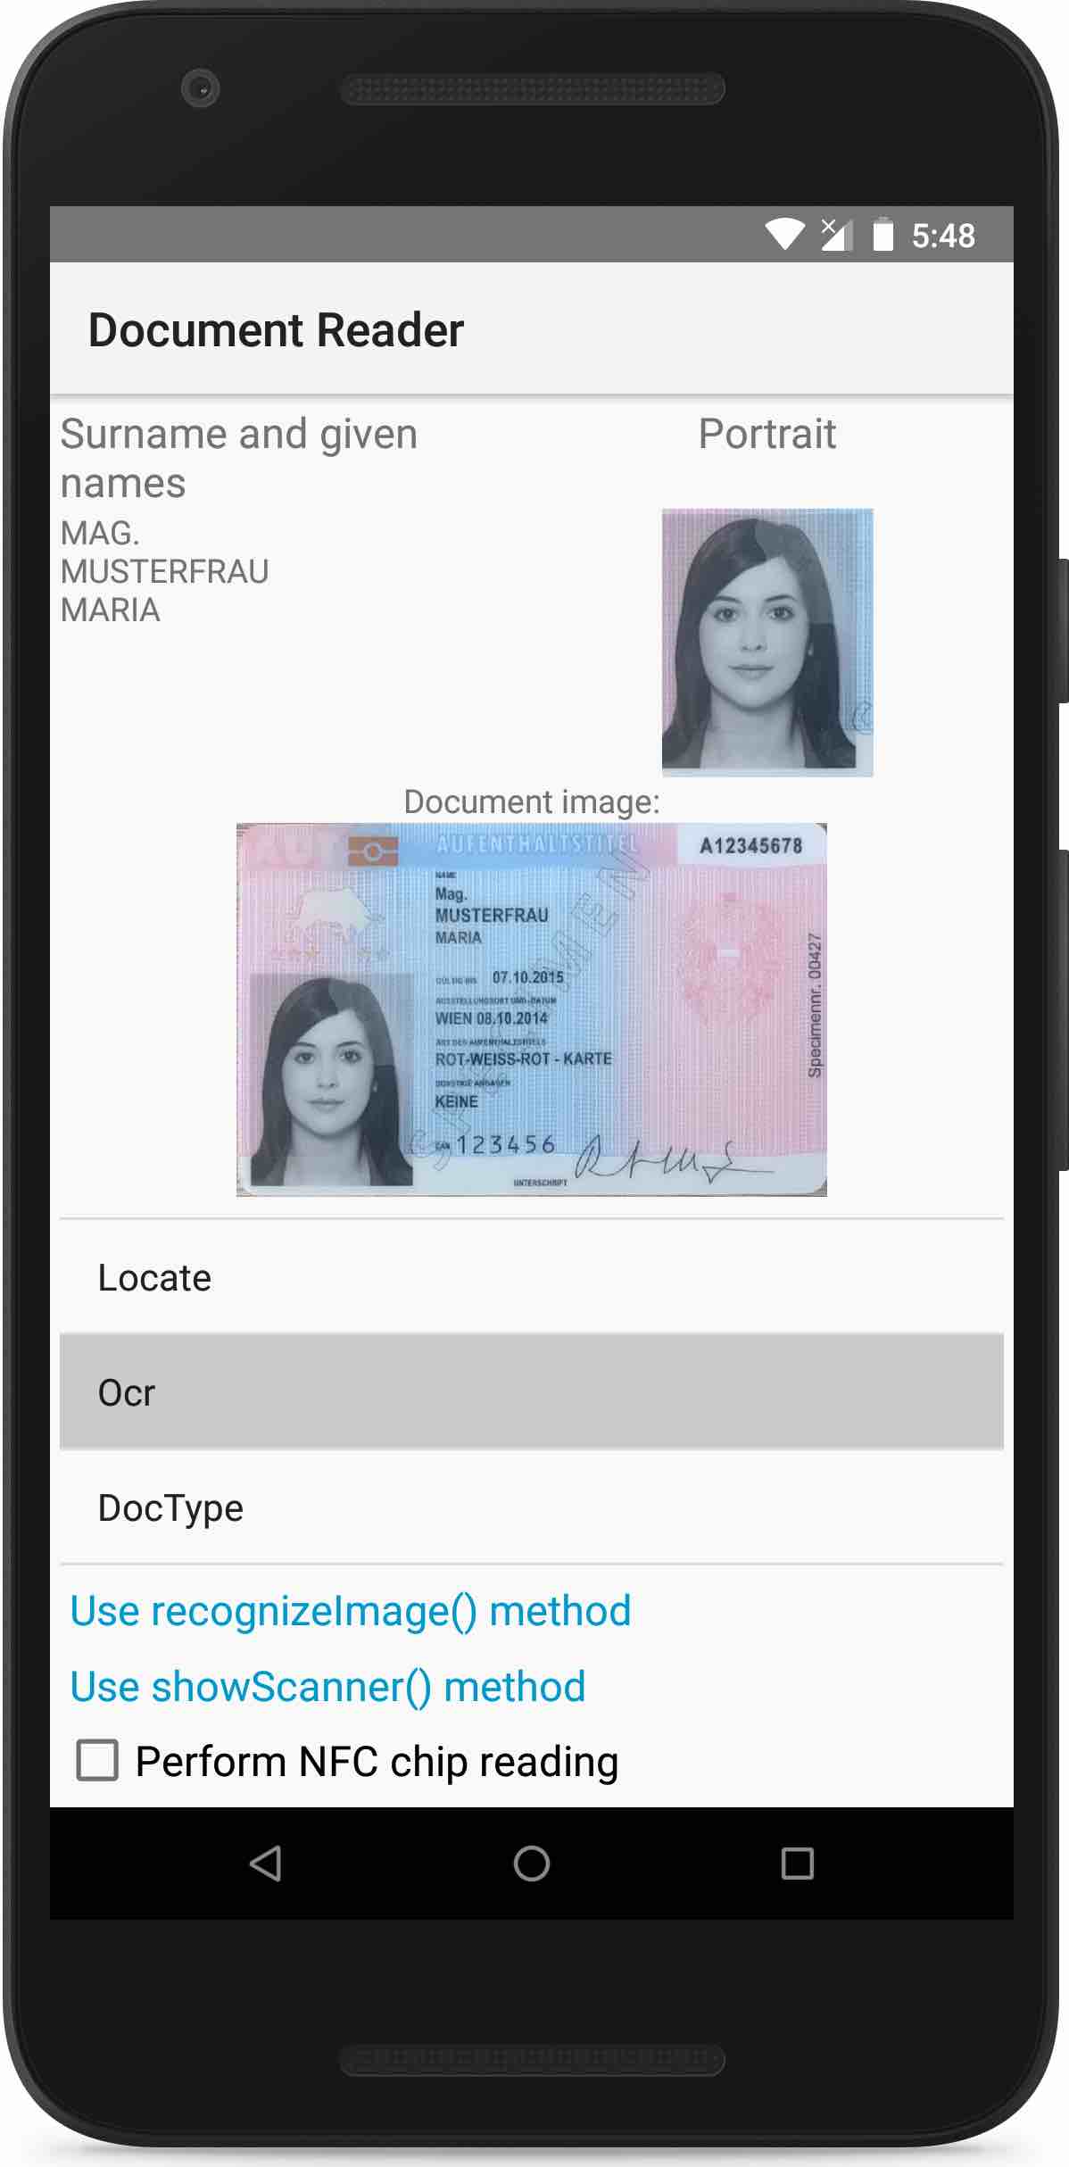Tap the 'Surname and given names' heading
This screenshot has height=2167, width=1069.
coord(238,458)
